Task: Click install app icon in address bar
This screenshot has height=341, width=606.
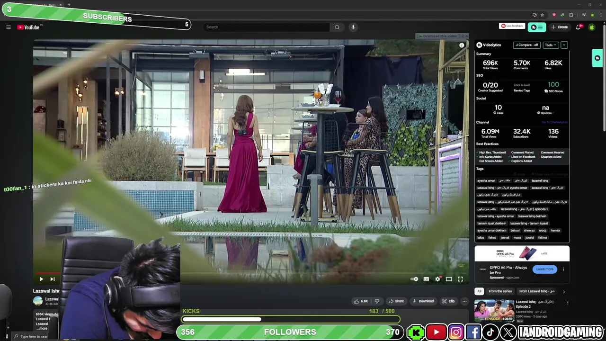Action: pyautogui.click(x=535, y=15)
